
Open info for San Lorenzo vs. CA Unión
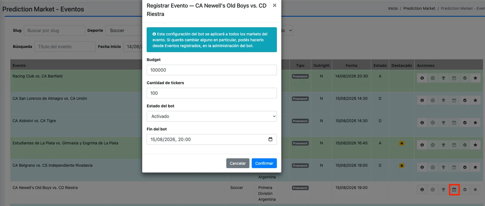pos(422,100)
